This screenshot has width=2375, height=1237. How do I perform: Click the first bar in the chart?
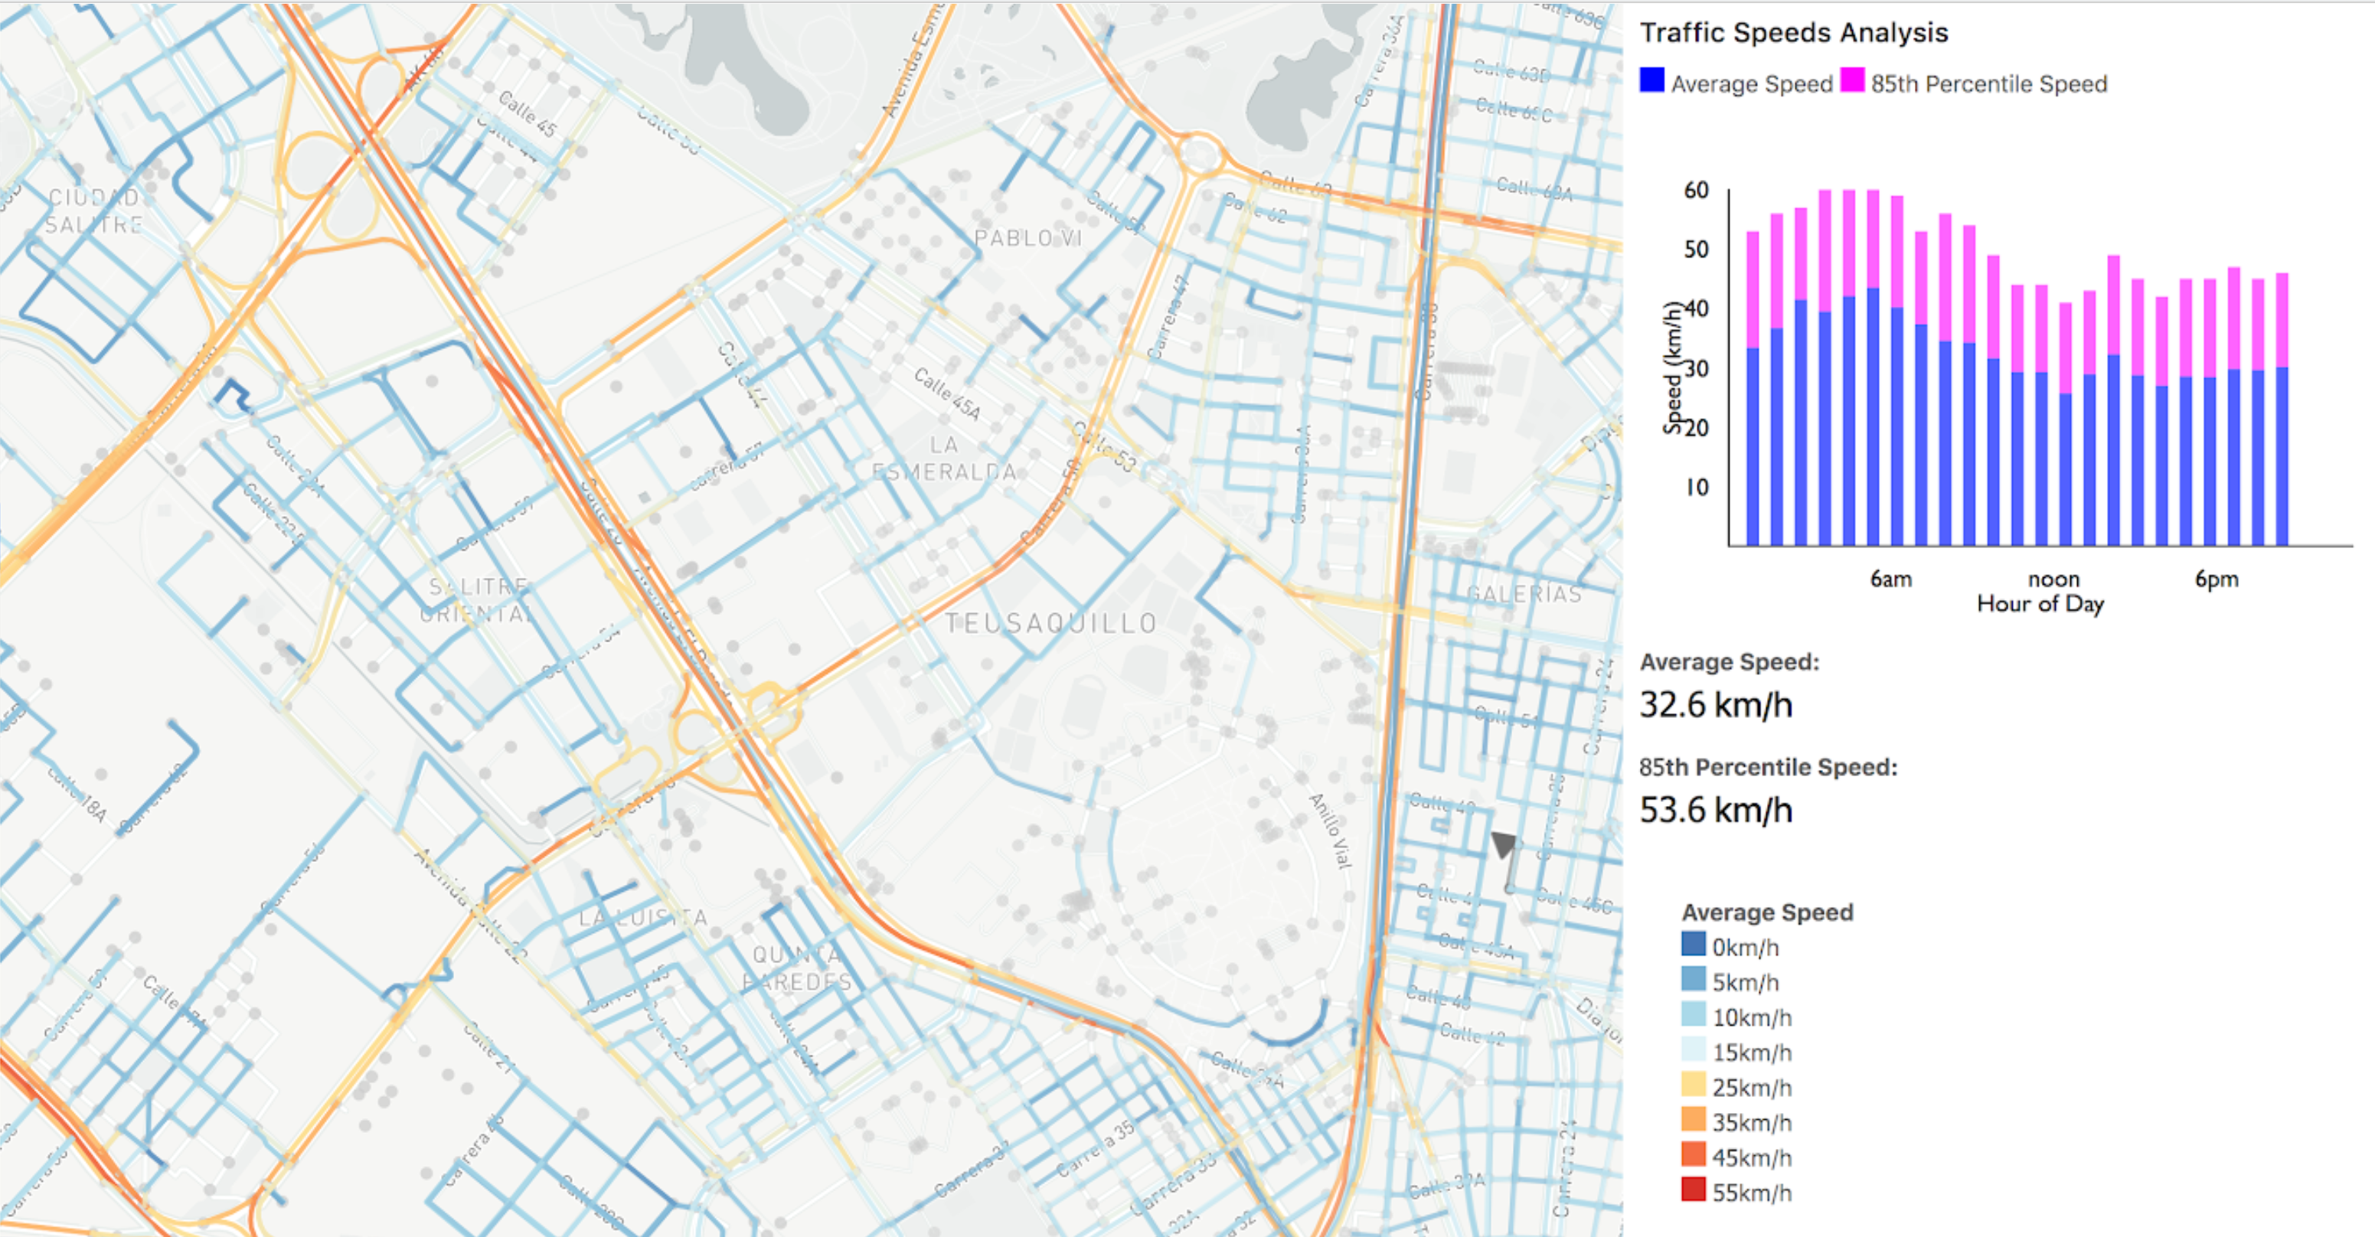(x=1753, y=388)
